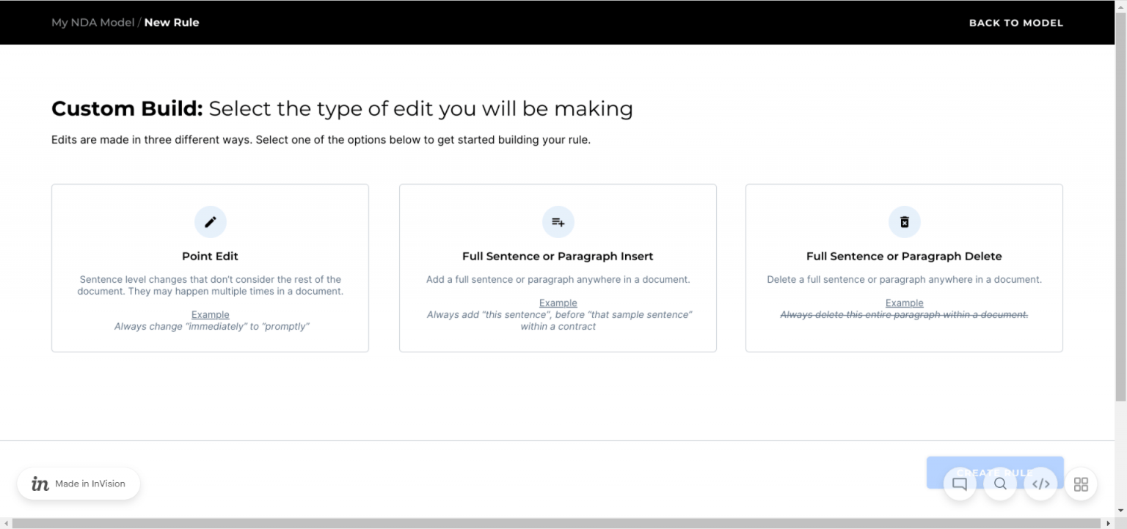Click the InVision logo badge
1127x529 pixels.
pos(40,484)
